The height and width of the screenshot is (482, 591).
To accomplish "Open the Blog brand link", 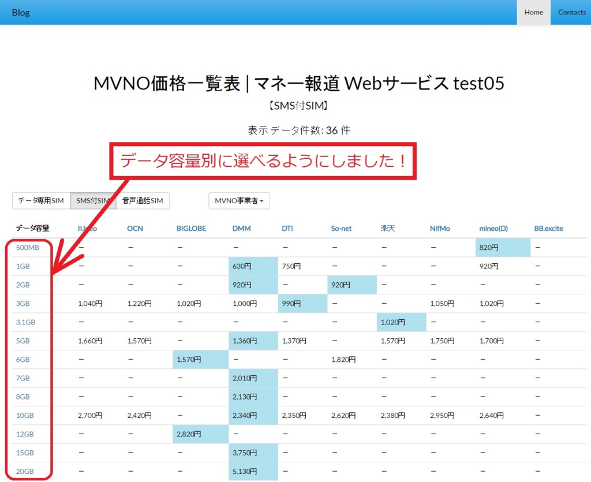I will [21, 13].
